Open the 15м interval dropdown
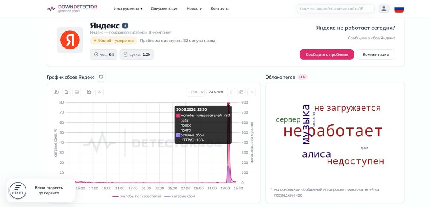 point(195,92)
